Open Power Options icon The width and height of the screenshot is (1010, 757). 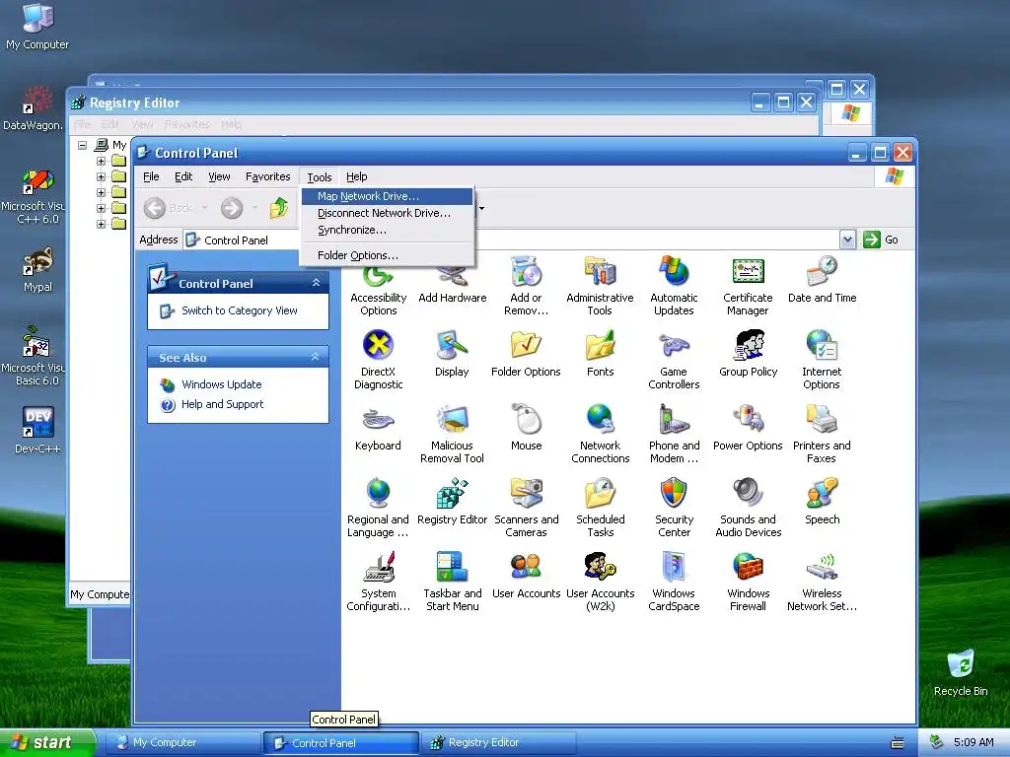(x=748, y=428)
